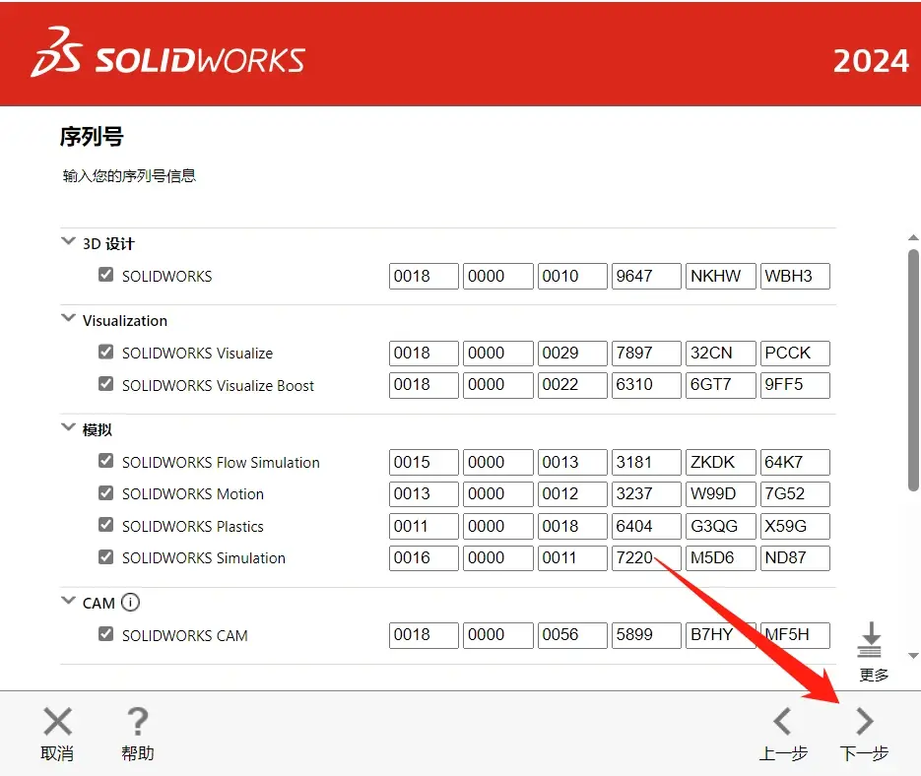Screen dimensions: 921x776
Task: Click Visualize serial field 32CN
Action: pos(721,354)
